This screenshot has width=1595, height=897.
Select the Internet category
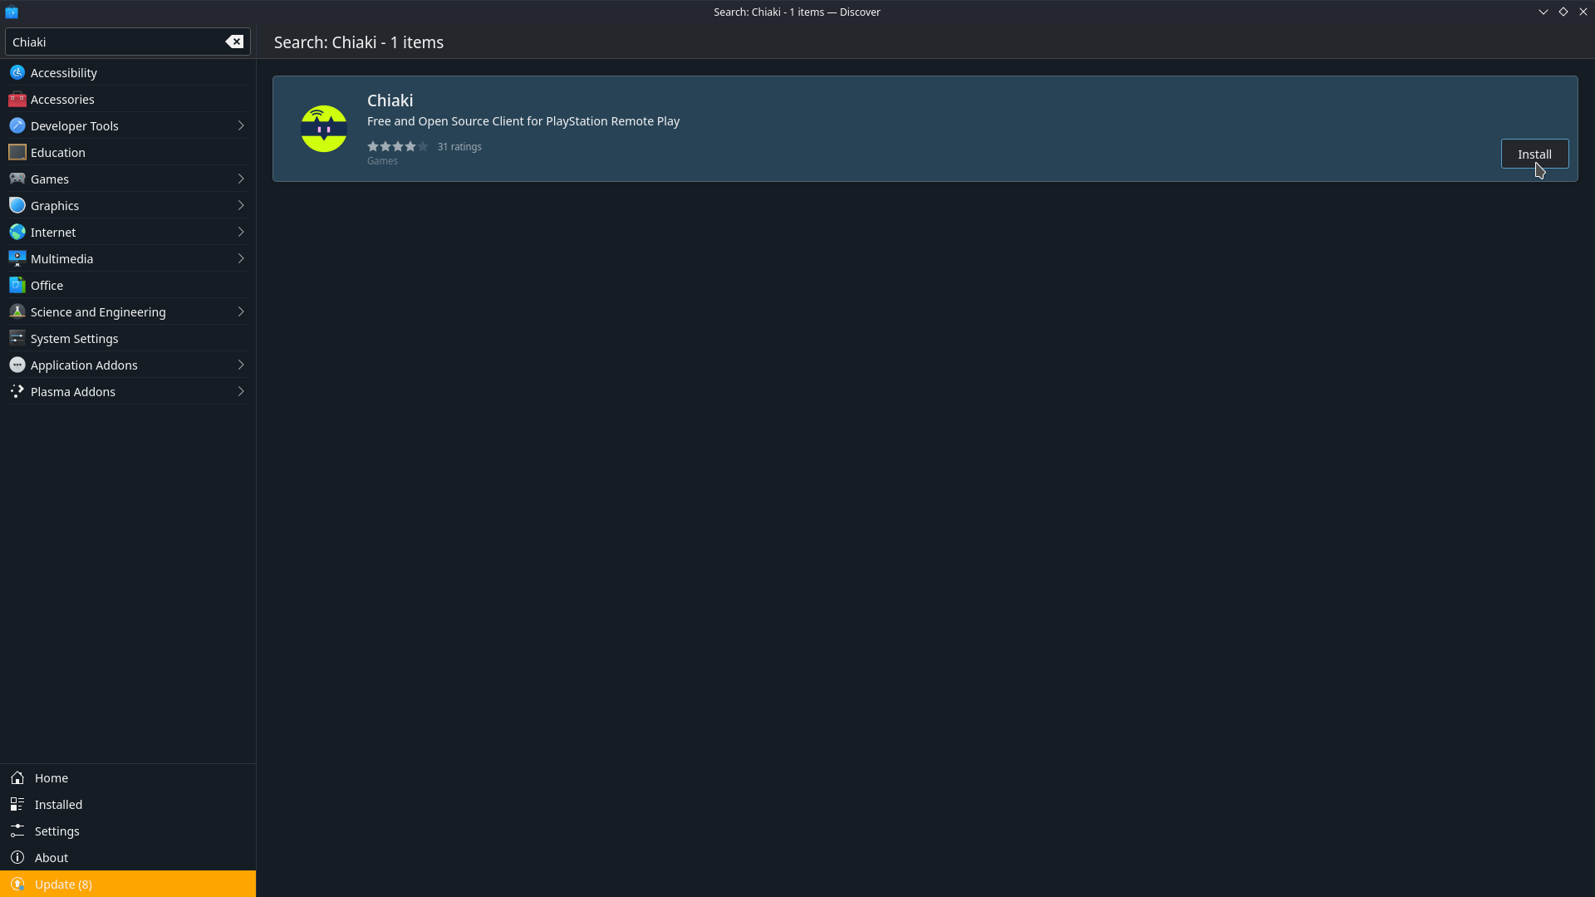pyautogui.click(x=53, y=232)
